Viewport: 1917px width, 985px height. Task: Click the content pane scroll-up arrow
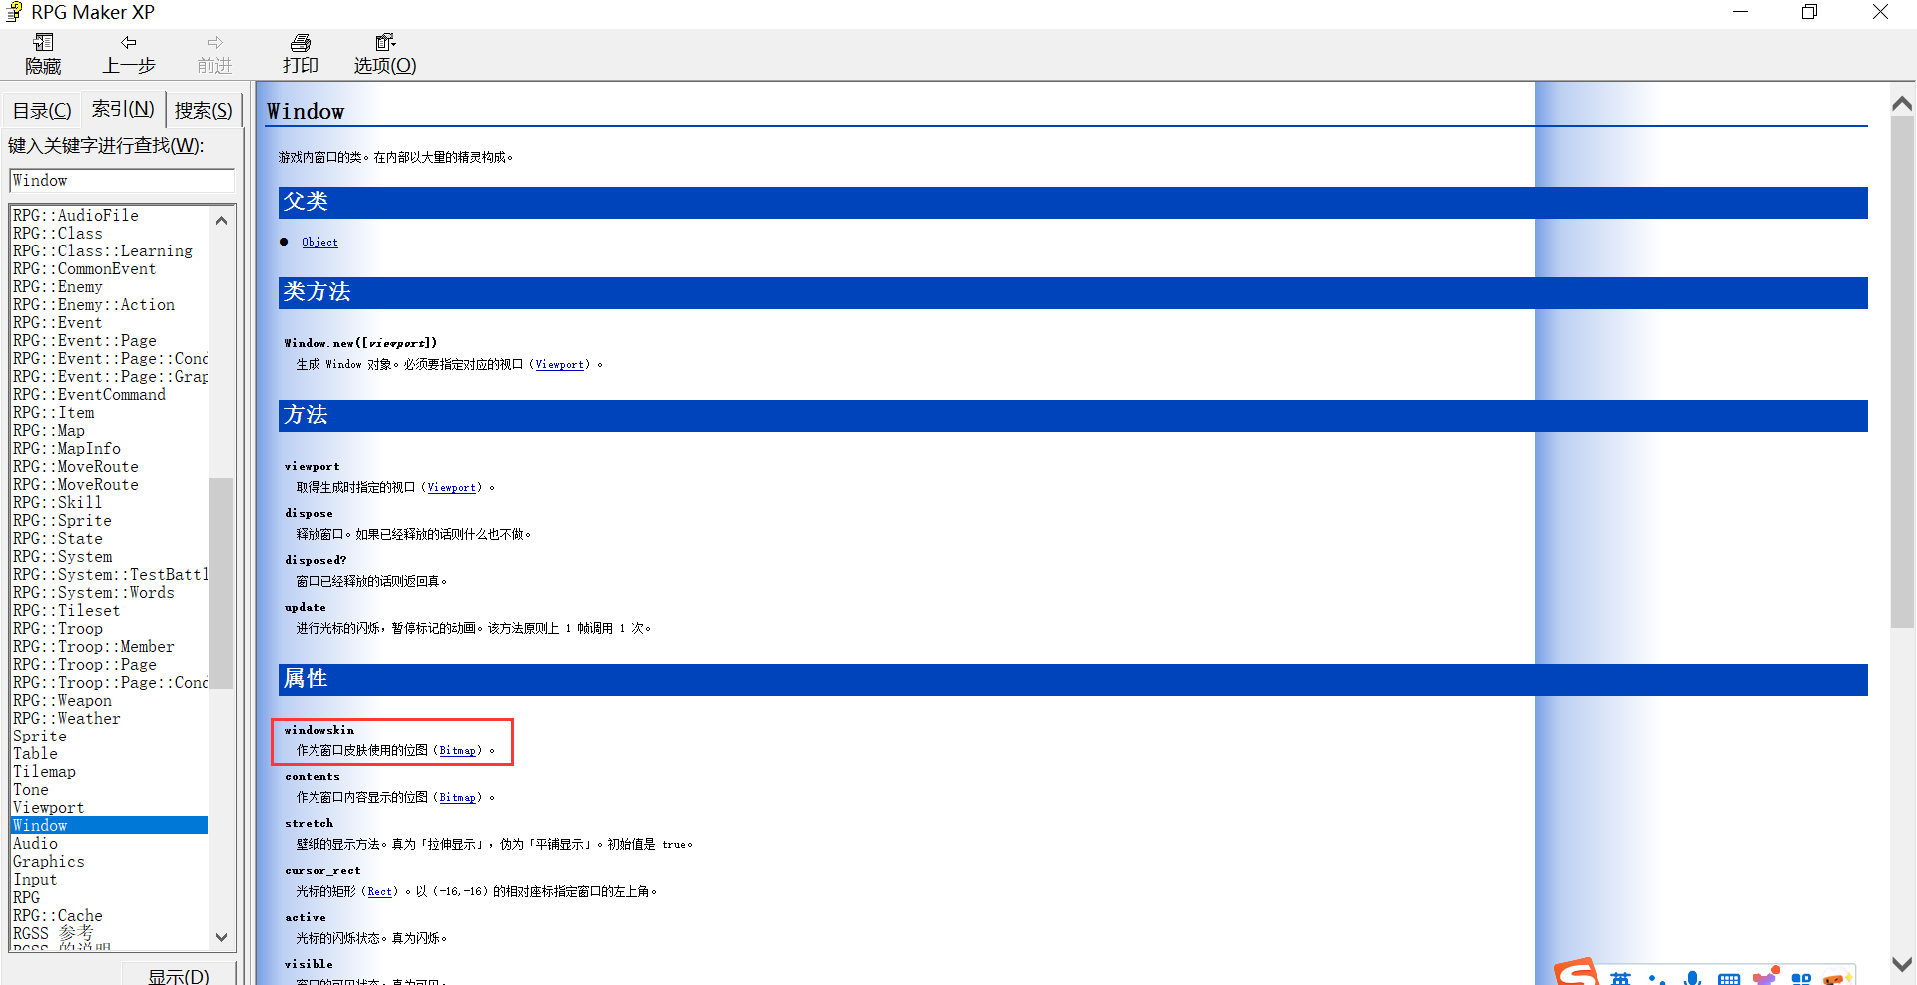(1902, 103)
